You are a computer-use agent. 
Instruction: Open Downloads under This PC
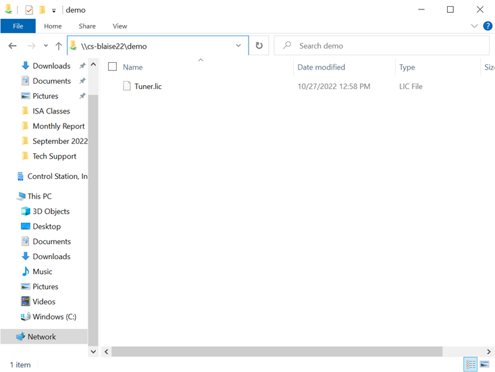click(51, 257)
